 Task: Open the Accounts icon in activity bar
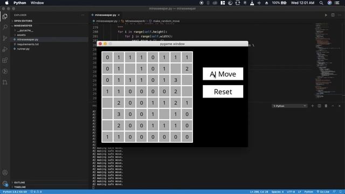point(5,172)
